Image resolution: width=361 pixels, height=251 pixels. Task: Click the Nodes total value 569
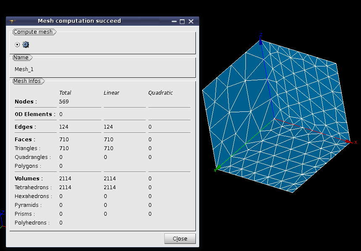(x=64, y=102)
